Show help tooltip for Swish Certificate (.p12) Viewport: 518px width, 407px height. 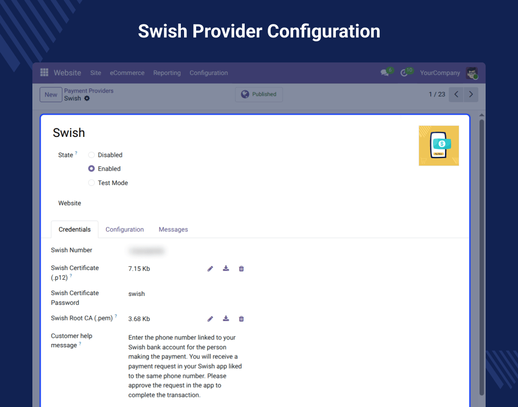coord(71,275)
